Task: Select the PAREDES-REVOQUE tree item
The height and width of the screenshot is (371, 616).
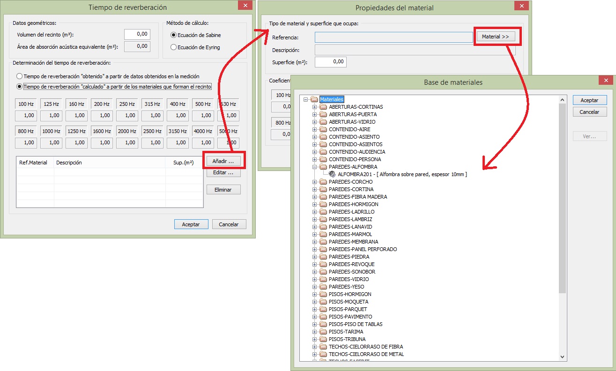Action: click(x=351, y=264)
